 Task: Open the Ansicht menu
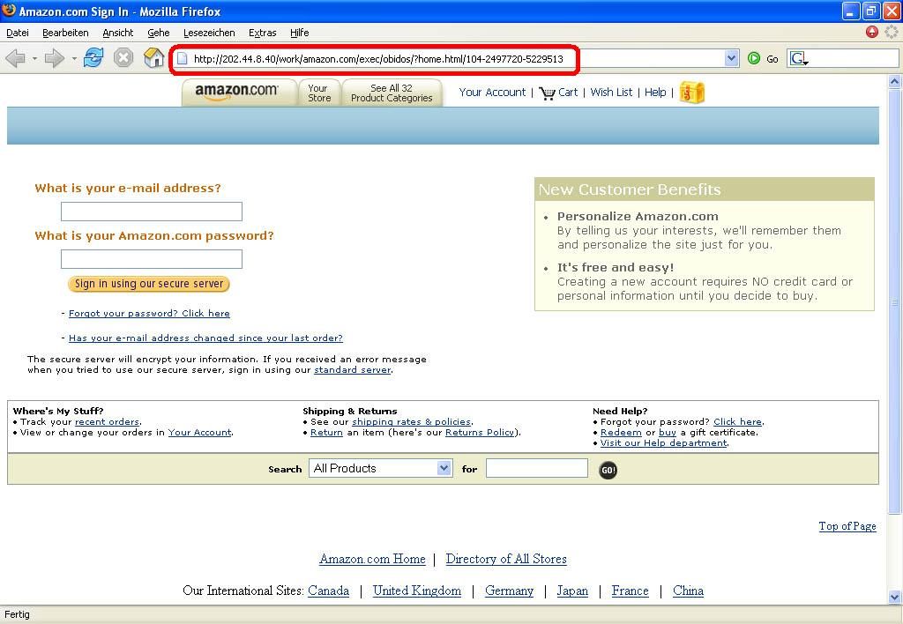pos(118,33)
